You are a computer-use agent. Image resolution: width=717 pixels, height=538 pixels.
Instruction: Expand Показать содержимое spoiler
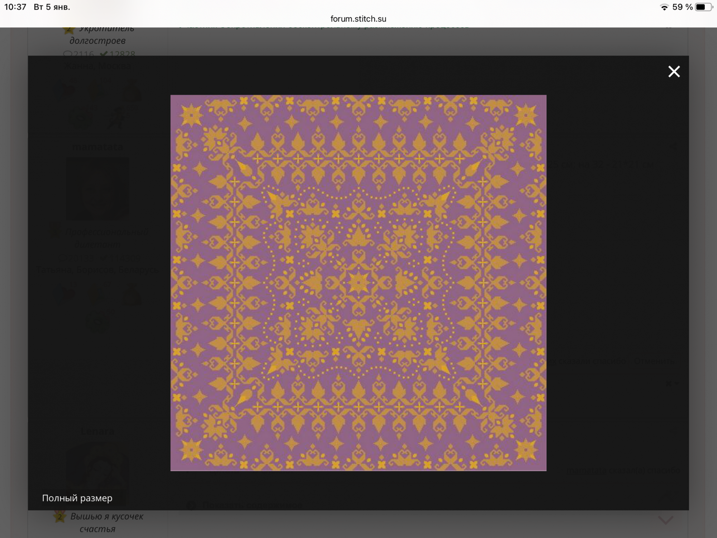(x=252, y=505)
